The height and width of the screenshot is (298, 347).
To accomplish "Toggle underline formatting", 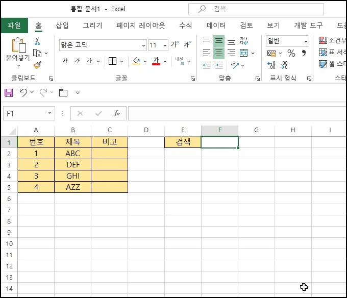I will (89, 61).
